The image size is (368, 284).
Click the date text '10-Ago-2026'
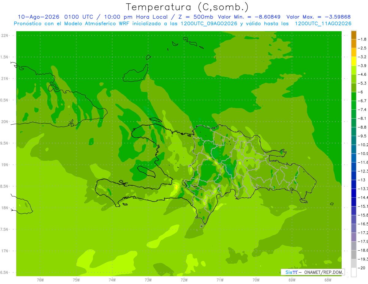[38, 17]
